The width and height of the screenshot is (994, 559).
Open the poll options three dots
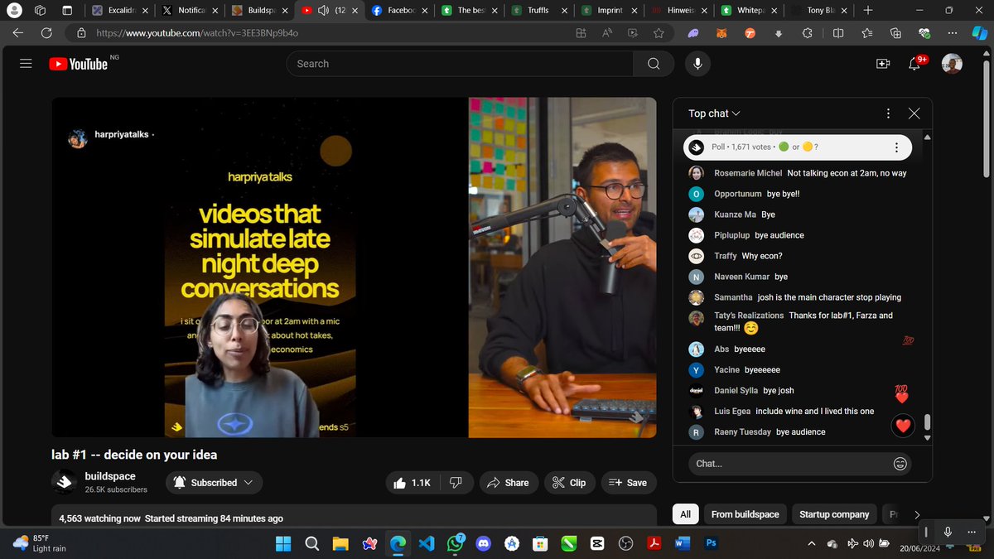[895, 147]
